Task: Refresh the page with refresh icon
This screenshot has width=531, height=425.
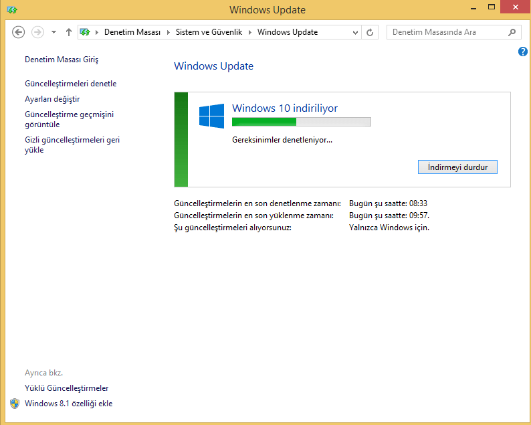Action: pyautogui.click(x=370, y=33)
